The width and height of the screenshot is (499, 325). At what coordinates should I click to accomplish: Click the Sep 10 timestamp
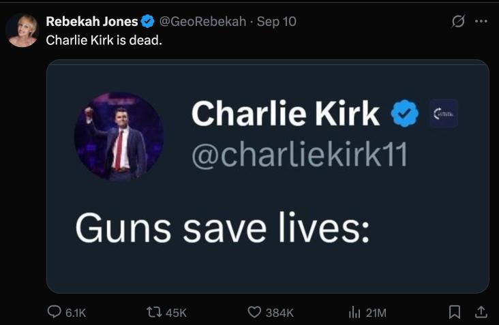tap(277, 21)
